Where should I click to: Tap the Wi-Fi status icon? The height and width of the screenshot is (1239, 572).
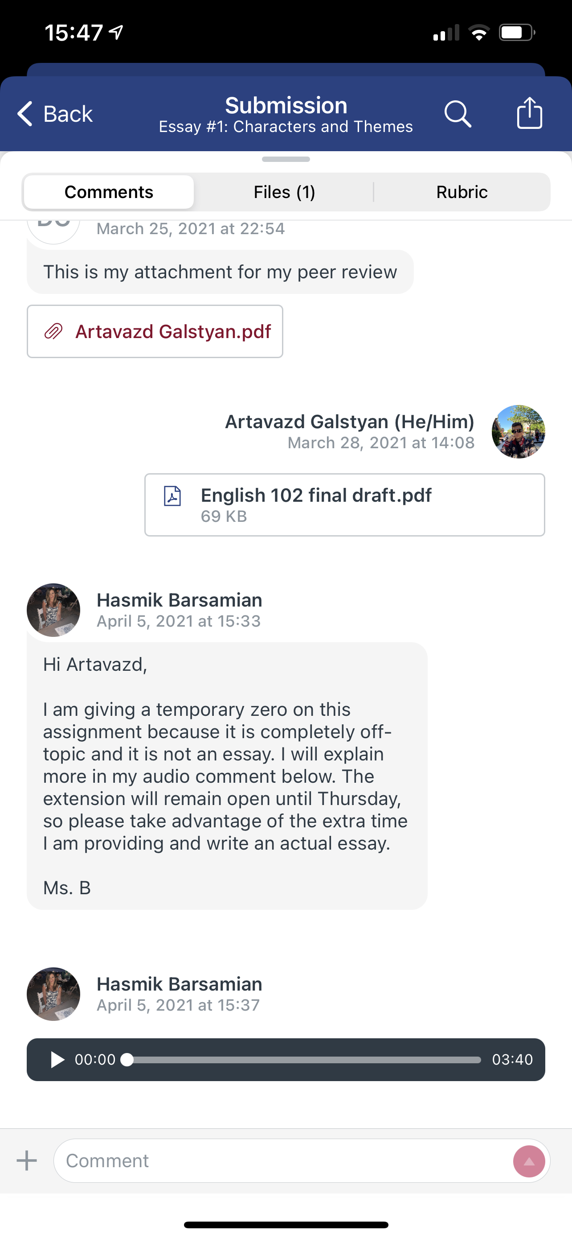(x=478, y=33)
